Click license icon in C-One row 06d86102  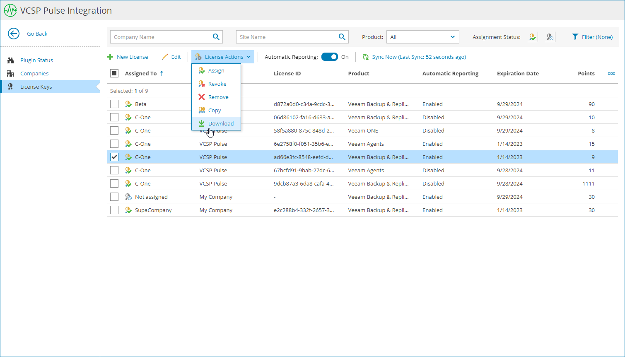(128, 117)
